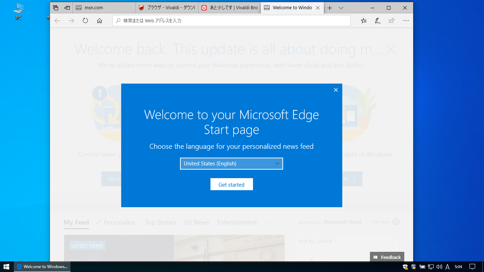Share this page icon
This screenshot has width=484, height=272.
click(x=392, y=21)
